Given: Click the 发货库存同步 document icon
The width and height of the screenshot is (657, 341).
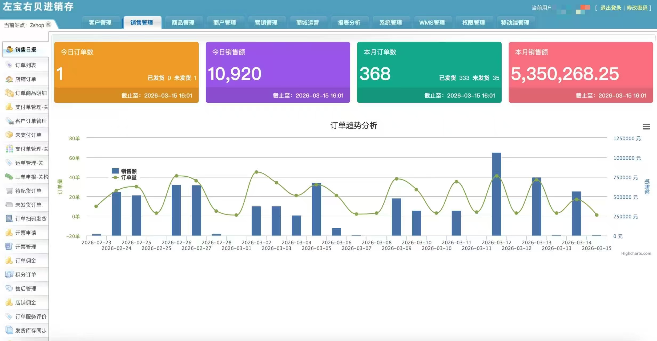Looking at the screenshot, I should click(x=9, y=330).
